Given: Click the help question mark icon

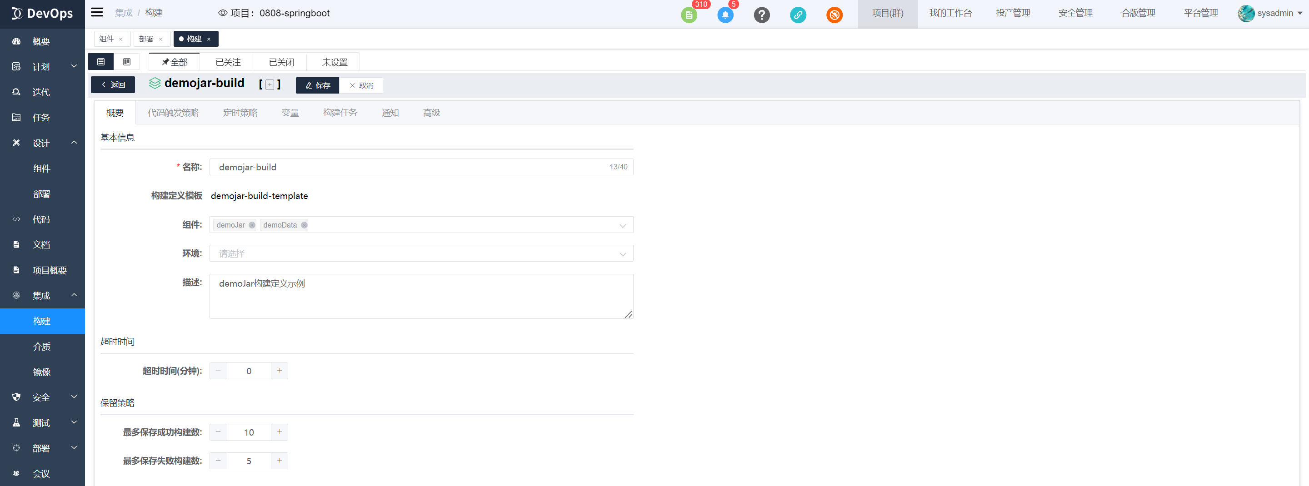Looking at the screenshot, I should (761, 15).
